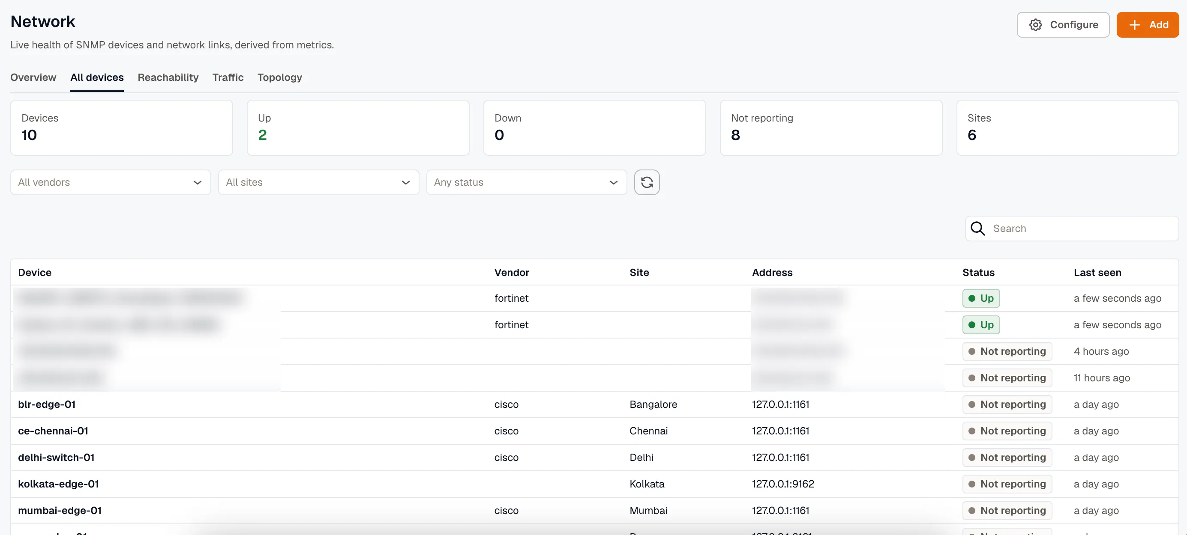Click the Address column header
Image resolution: width=1187 pixels, height=535 pixels.
click(x=772, y=273)
